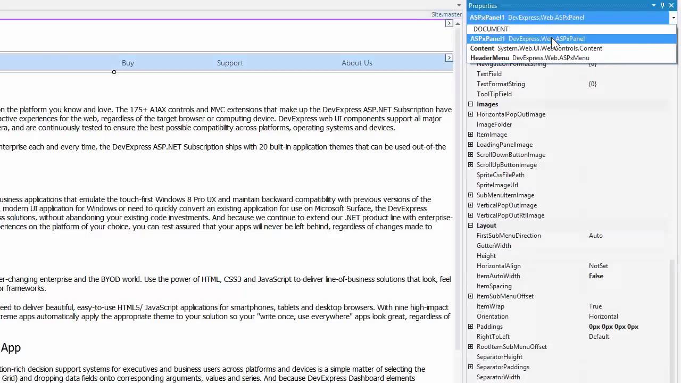681x383 pixels.
Task: Click the Buy menu item
Action: 128,63
